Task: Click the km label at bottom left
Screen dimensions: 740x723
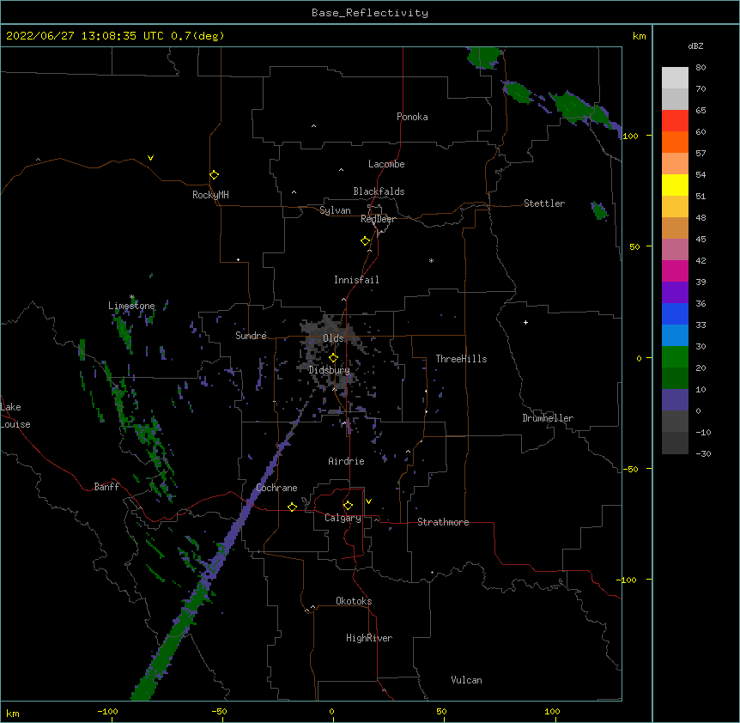Action: (13, 714)
